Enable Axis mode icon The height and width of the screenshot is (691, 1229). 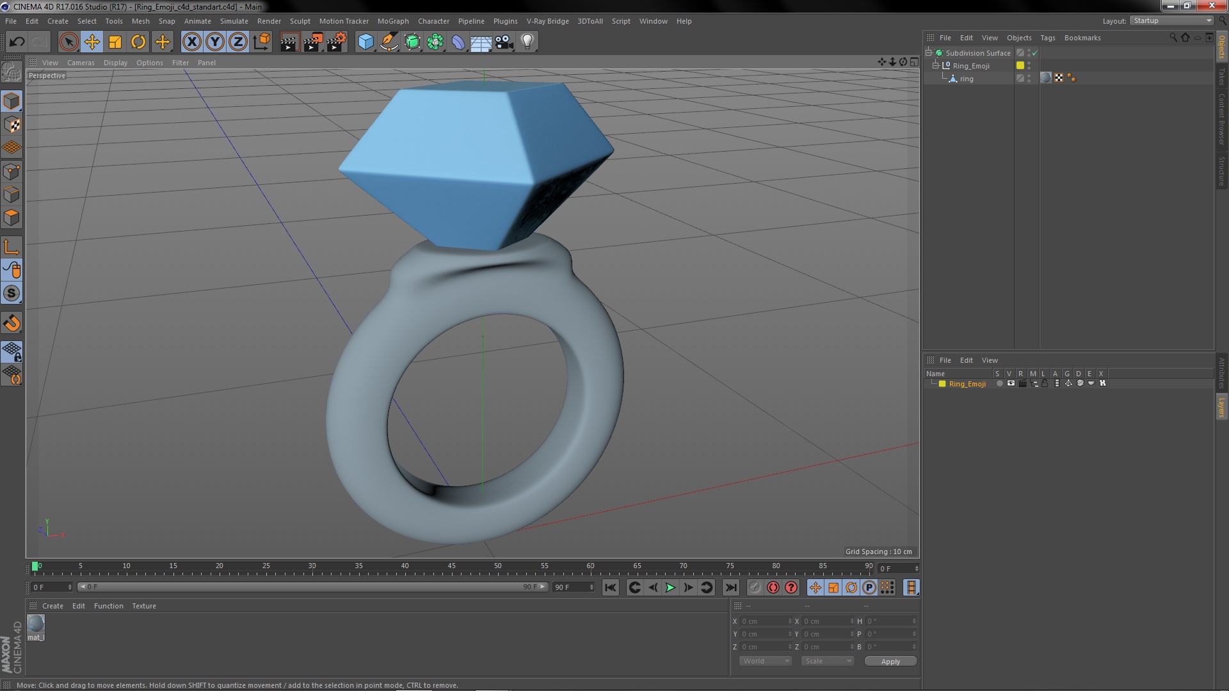point(12,247)
